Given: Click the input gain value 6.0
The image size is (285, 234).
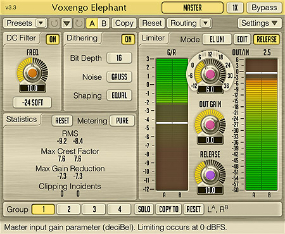Looking at the screenshot, I should pyautogui.click(x=210, y=90).
